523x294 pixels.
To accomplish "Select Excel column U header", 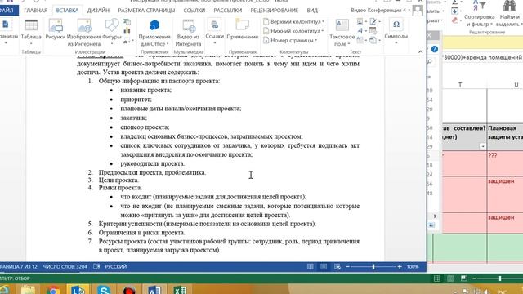I will tap(505, 85).
